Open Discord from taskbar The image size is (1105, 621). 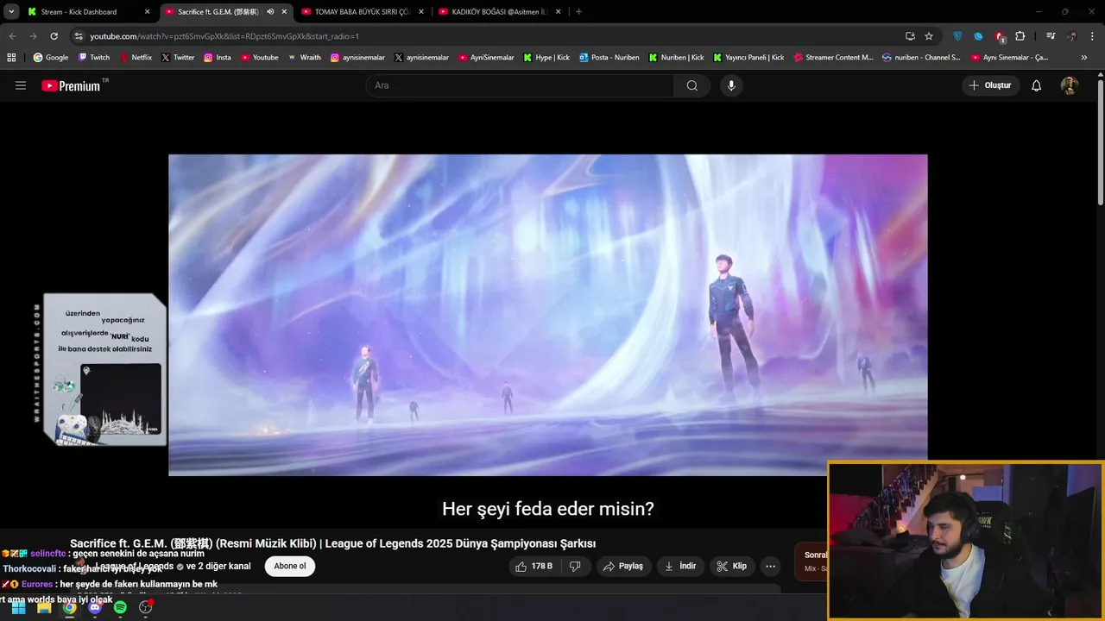95,607
